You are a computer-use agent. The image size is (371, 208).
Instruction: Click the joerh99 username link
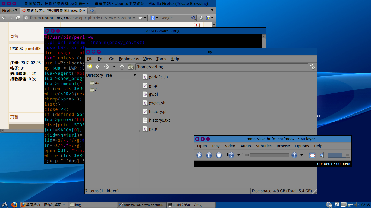(33, 49)
